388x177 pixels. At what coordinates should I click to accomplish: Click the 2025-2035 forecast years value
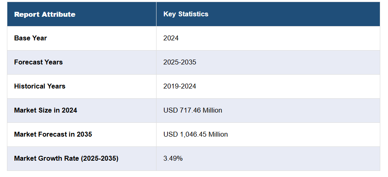180,62
